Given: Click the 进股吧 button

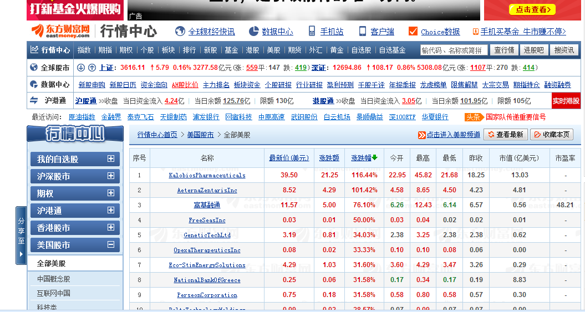Looking at the screenshot, I should [534, 50].
